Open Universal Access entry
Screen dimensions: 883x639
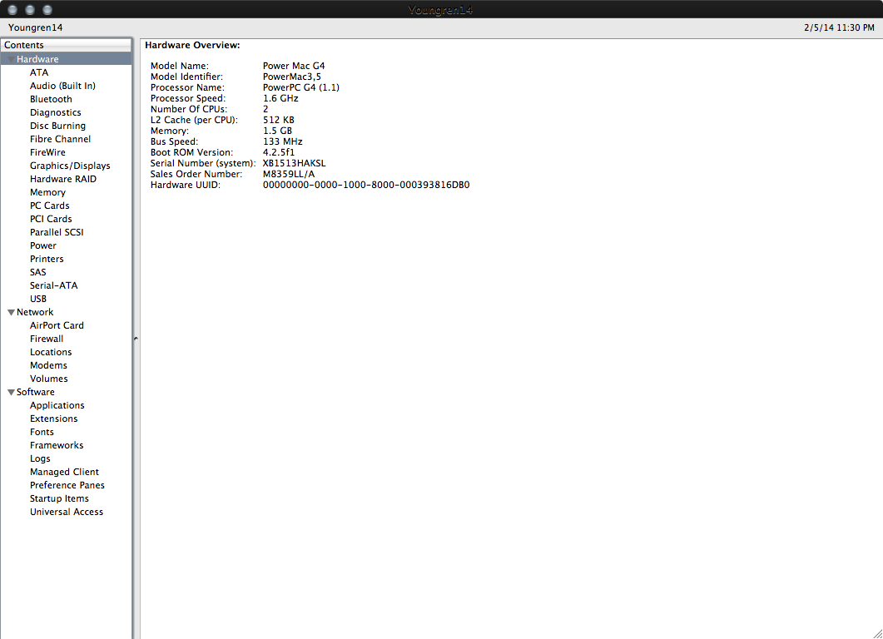pos(67,512)
